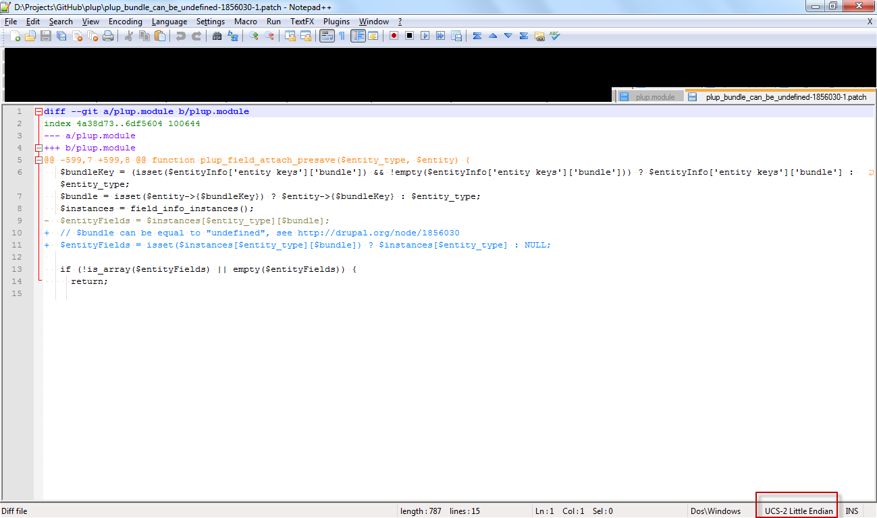Toggle show all characters pilcrow button
This screenshot has height=518, width=877.
tap(342, 36)
